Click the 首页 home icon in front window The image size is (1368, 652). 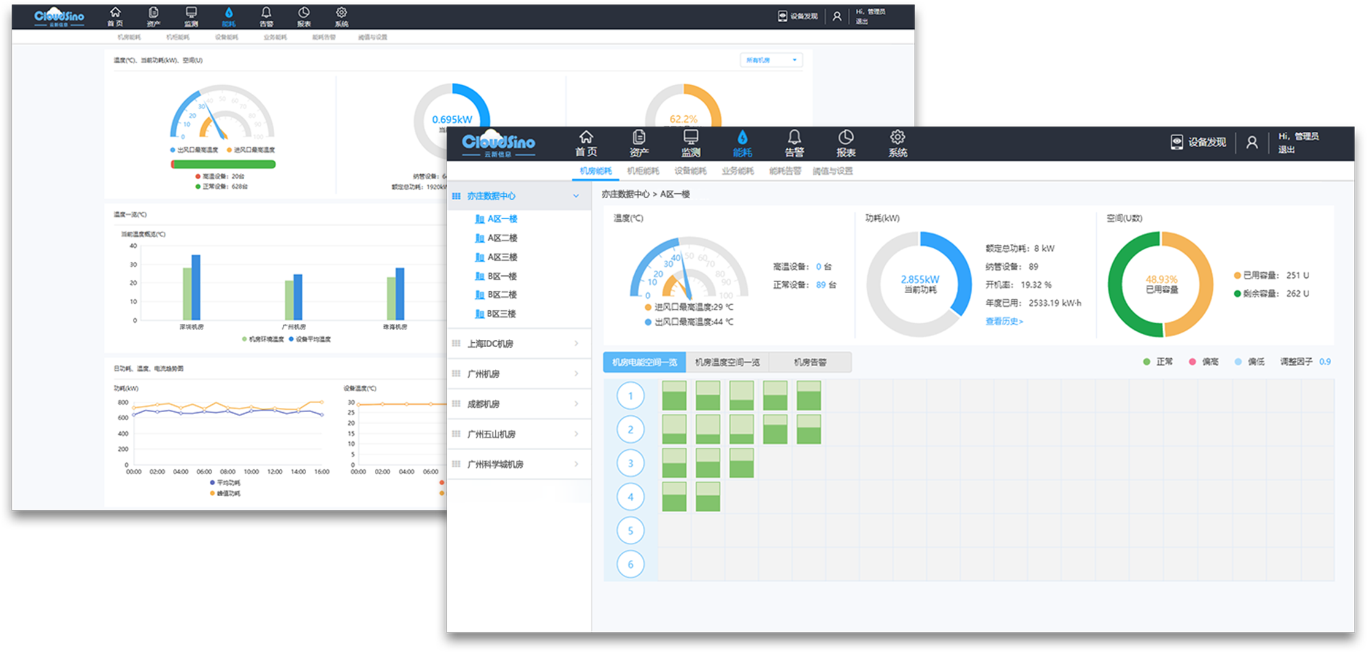(x=586, y=137)
